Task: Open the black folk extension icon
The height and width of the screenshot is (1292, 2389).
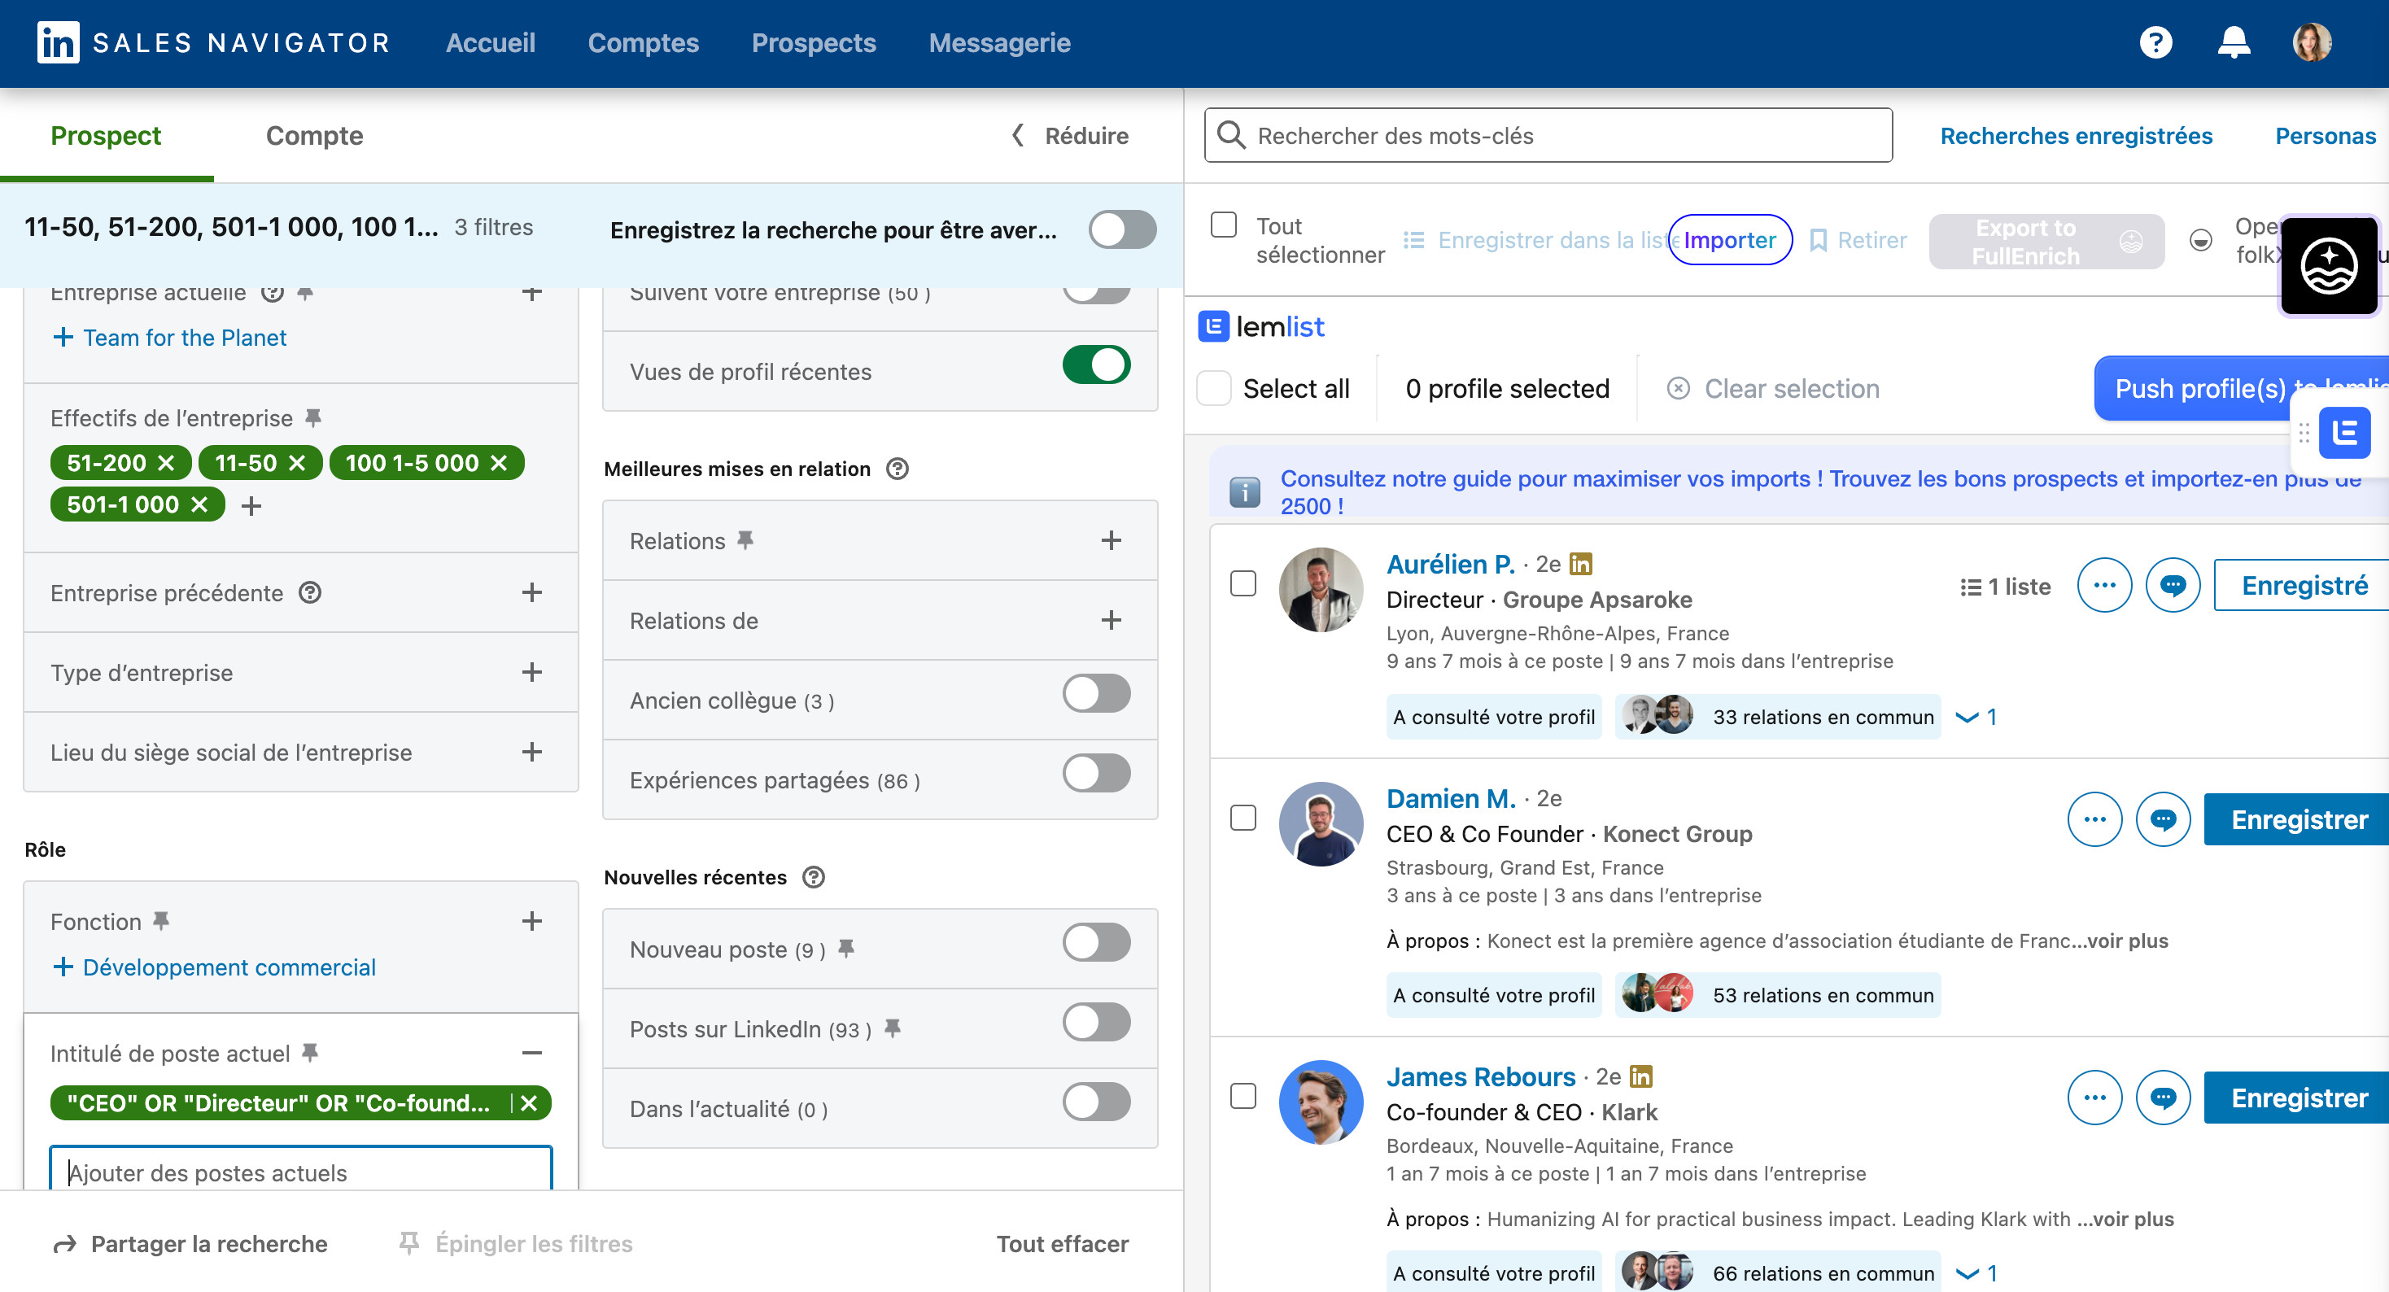Action: point(2328,266)
